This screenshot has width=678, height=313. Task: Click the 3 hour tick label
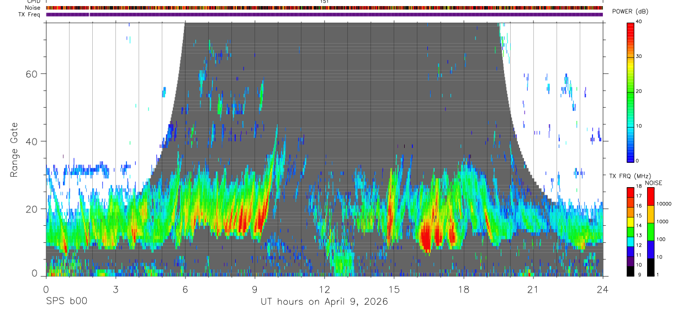pos(115,289)
